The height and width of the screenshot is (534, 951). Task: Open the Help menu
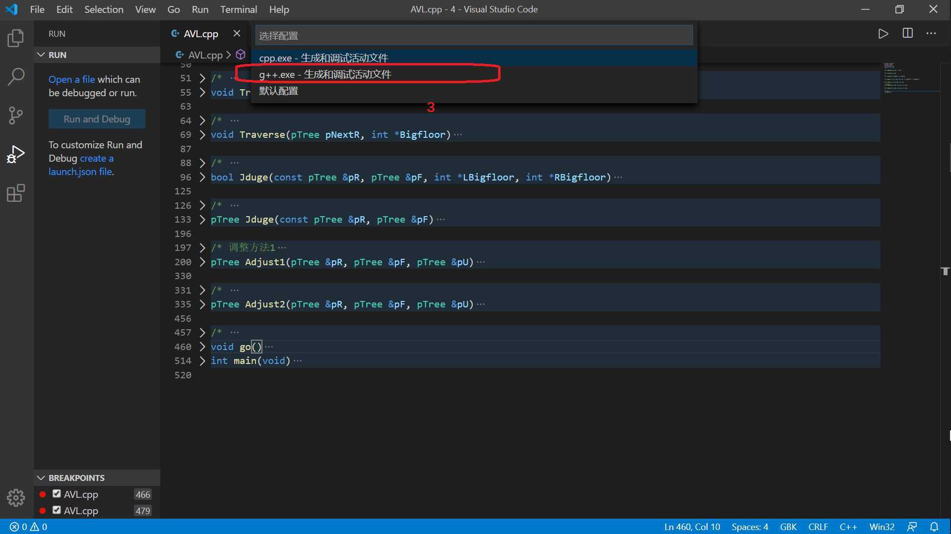[x=279, y=9]
